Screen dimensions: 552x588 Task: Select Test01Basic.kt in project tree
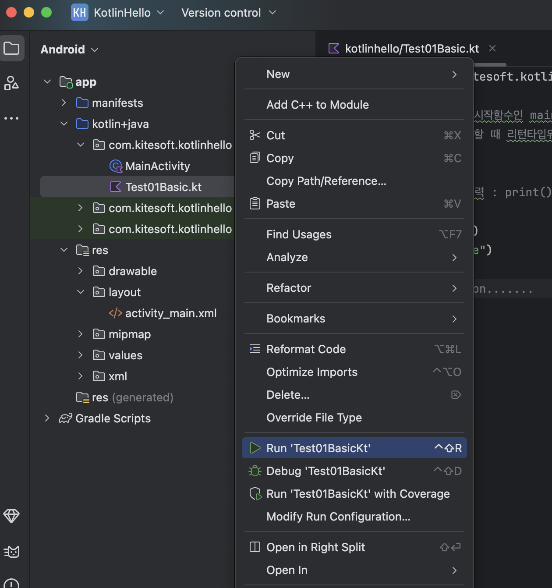click(x=163, y=187)
